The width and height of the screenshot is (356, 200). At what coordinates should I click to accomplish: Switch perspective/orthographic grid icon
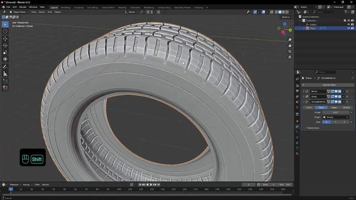290,57
